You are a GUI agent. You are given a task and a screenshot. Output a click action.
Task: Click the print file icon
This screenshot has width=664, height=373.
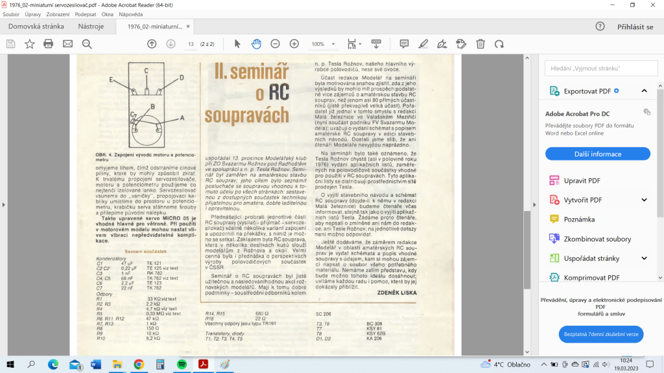coord(49,44)
